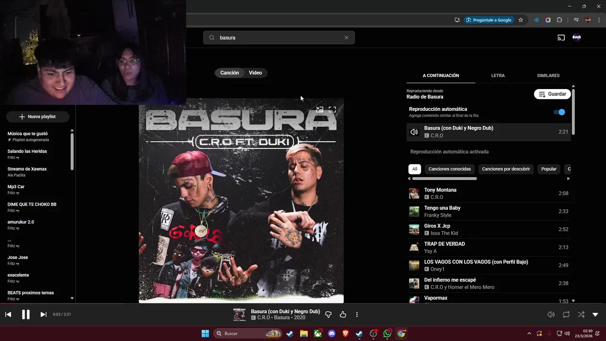Play Del infierno me escapé
The image size is (606, 341).
tap(489, 283)
